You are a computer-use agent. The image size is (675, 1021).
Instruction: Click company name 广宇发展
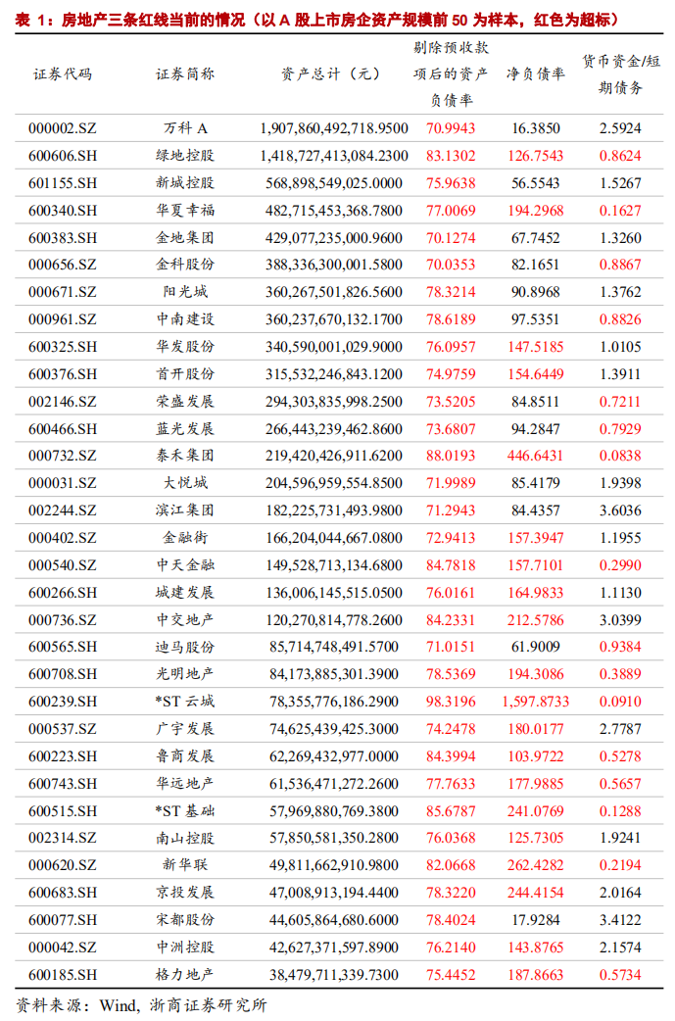185,729
